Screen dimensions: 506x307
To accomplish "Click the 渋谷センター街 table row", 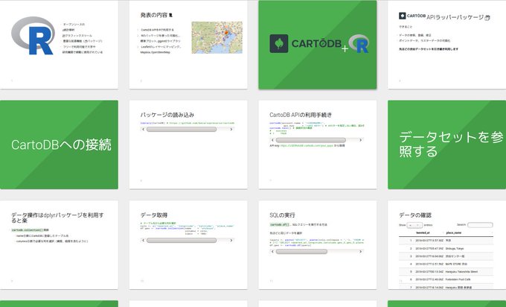I will (446, 256).
